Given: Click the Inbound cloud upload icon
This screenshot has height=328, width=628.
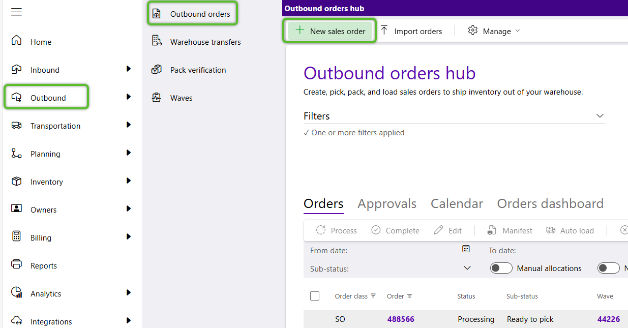Looking at the screenshot, I should [x=16, y=69].
